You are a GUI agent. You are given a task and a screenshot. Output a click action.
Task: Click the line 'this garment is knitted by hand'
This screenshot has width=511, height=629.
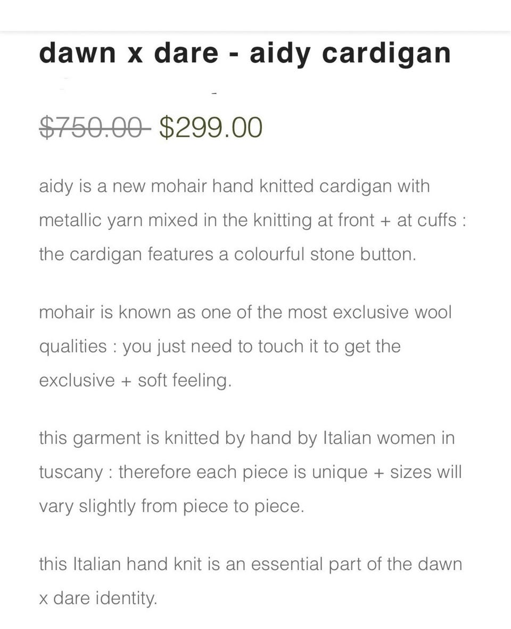[246, 438]
